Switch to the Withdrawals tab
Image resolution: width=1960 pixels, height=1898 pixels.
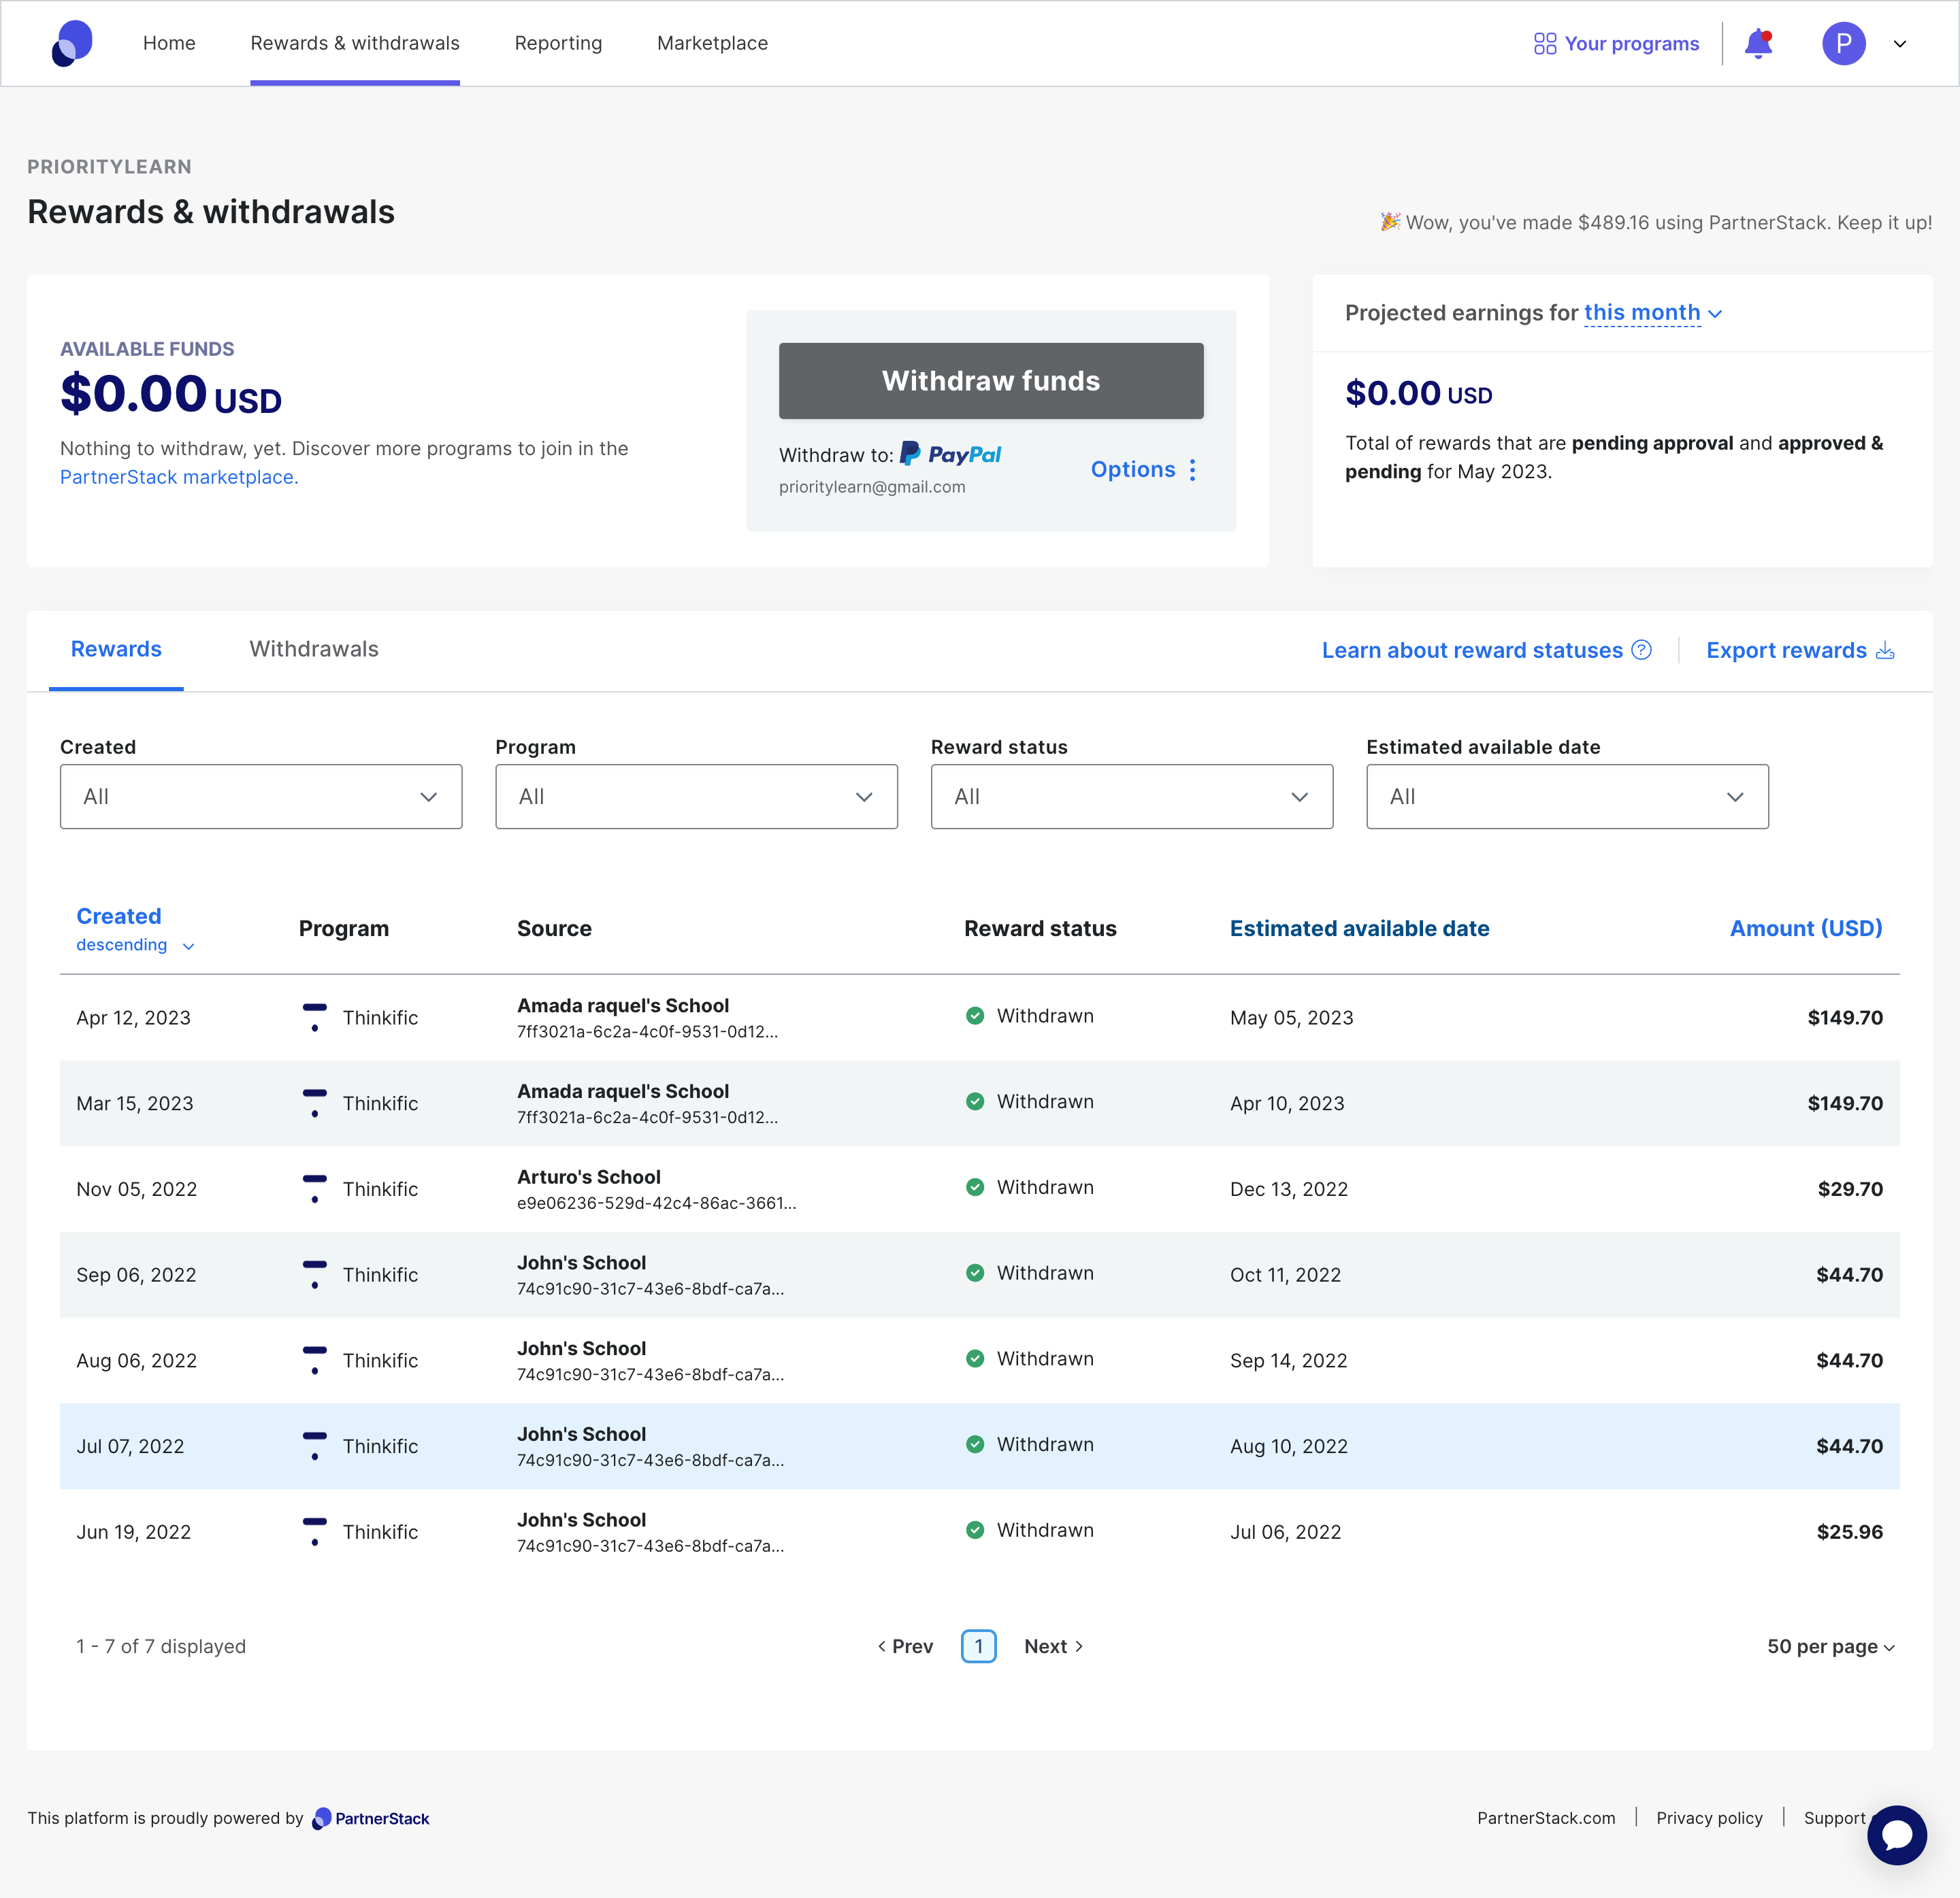[x=314, y=649]
